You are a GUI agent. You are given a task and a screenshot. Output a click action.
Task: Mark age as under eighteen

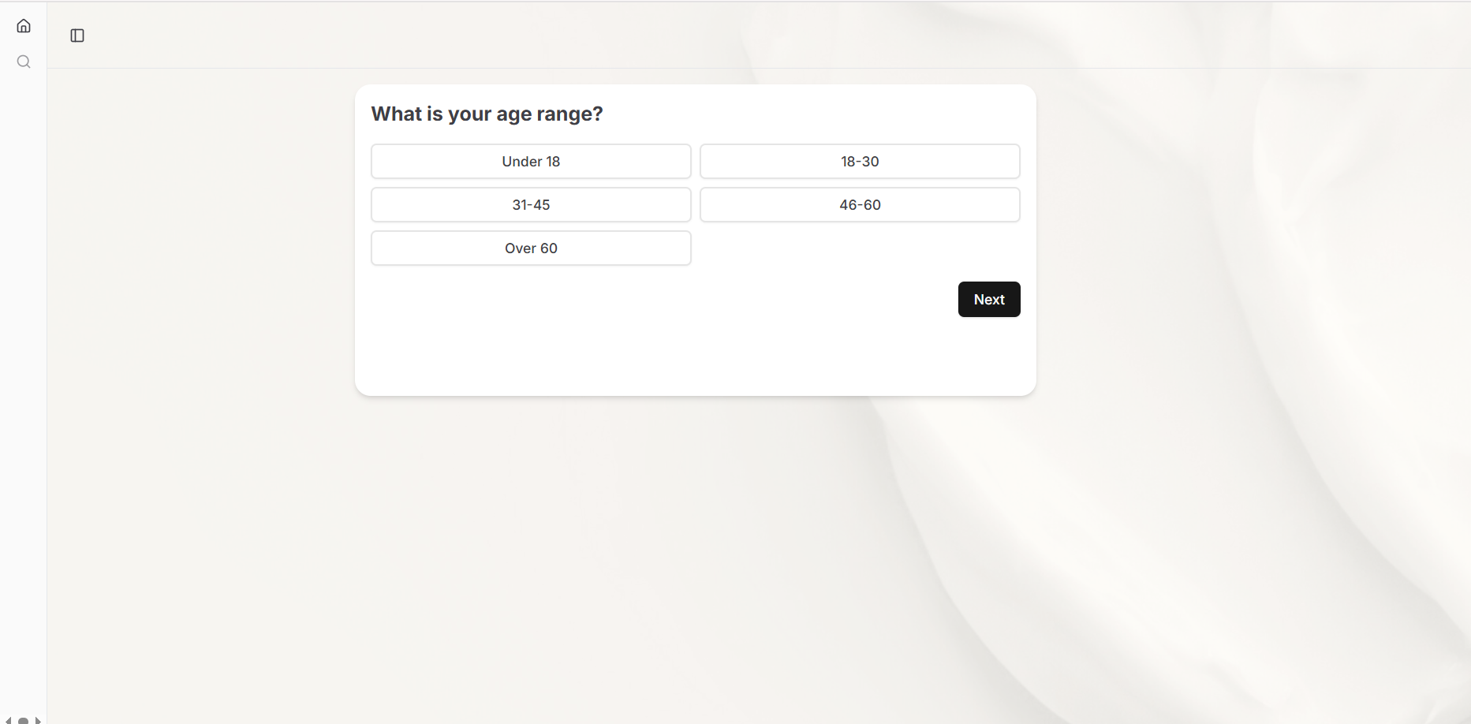coord(531,162)
